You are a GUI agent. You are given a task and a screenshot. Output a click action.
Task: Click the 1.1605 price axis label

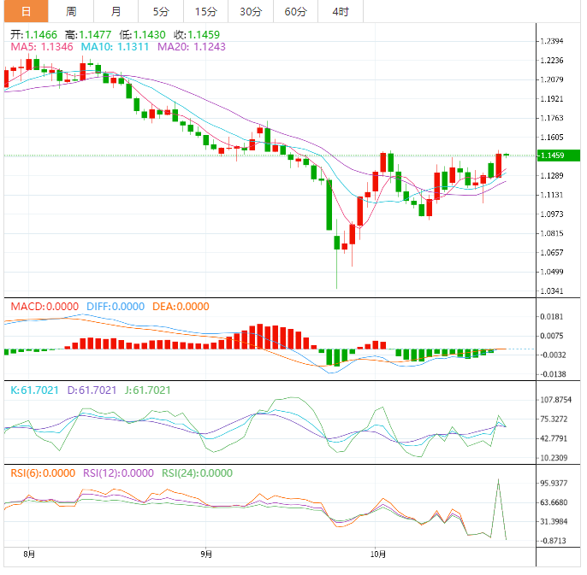(552, 138)
